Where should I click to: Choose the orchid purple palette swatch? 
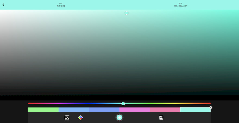click(135, 110)
